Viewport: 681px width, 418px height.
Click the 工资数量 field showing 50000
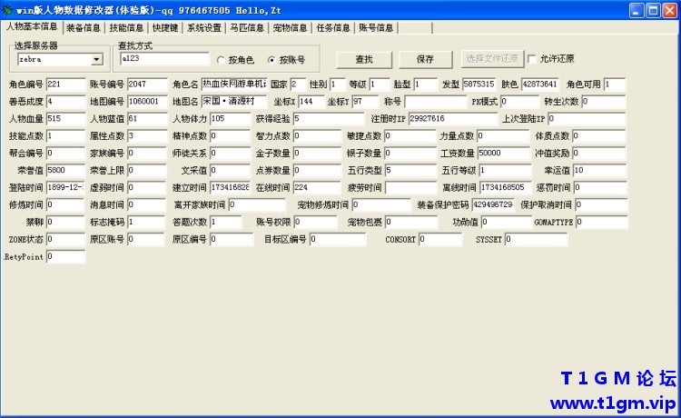tap(503, 153)
